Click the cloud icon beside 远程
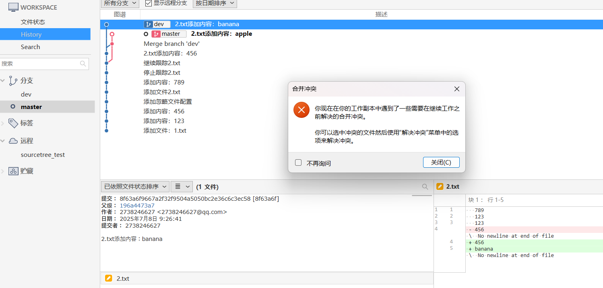603x288 pixels. point(13,141)
